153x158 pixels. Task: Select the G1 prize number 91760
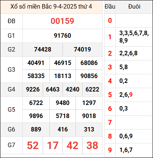pos(62,35)
